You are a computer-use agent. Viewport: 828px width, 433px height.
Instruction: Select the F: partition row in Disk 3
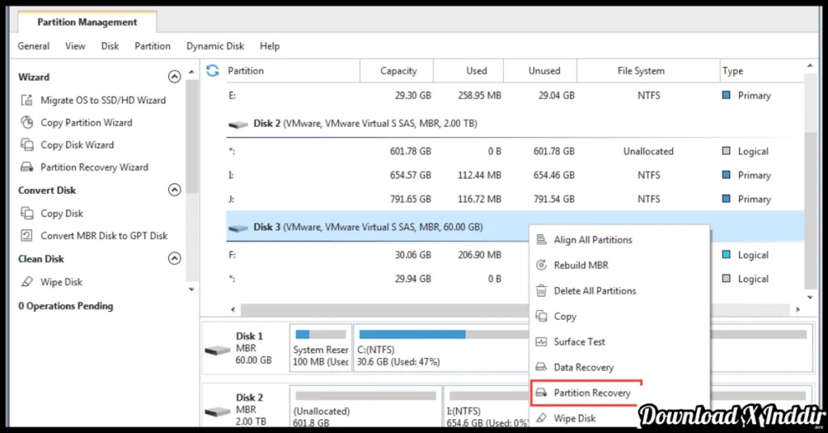(x=515, y=254)
